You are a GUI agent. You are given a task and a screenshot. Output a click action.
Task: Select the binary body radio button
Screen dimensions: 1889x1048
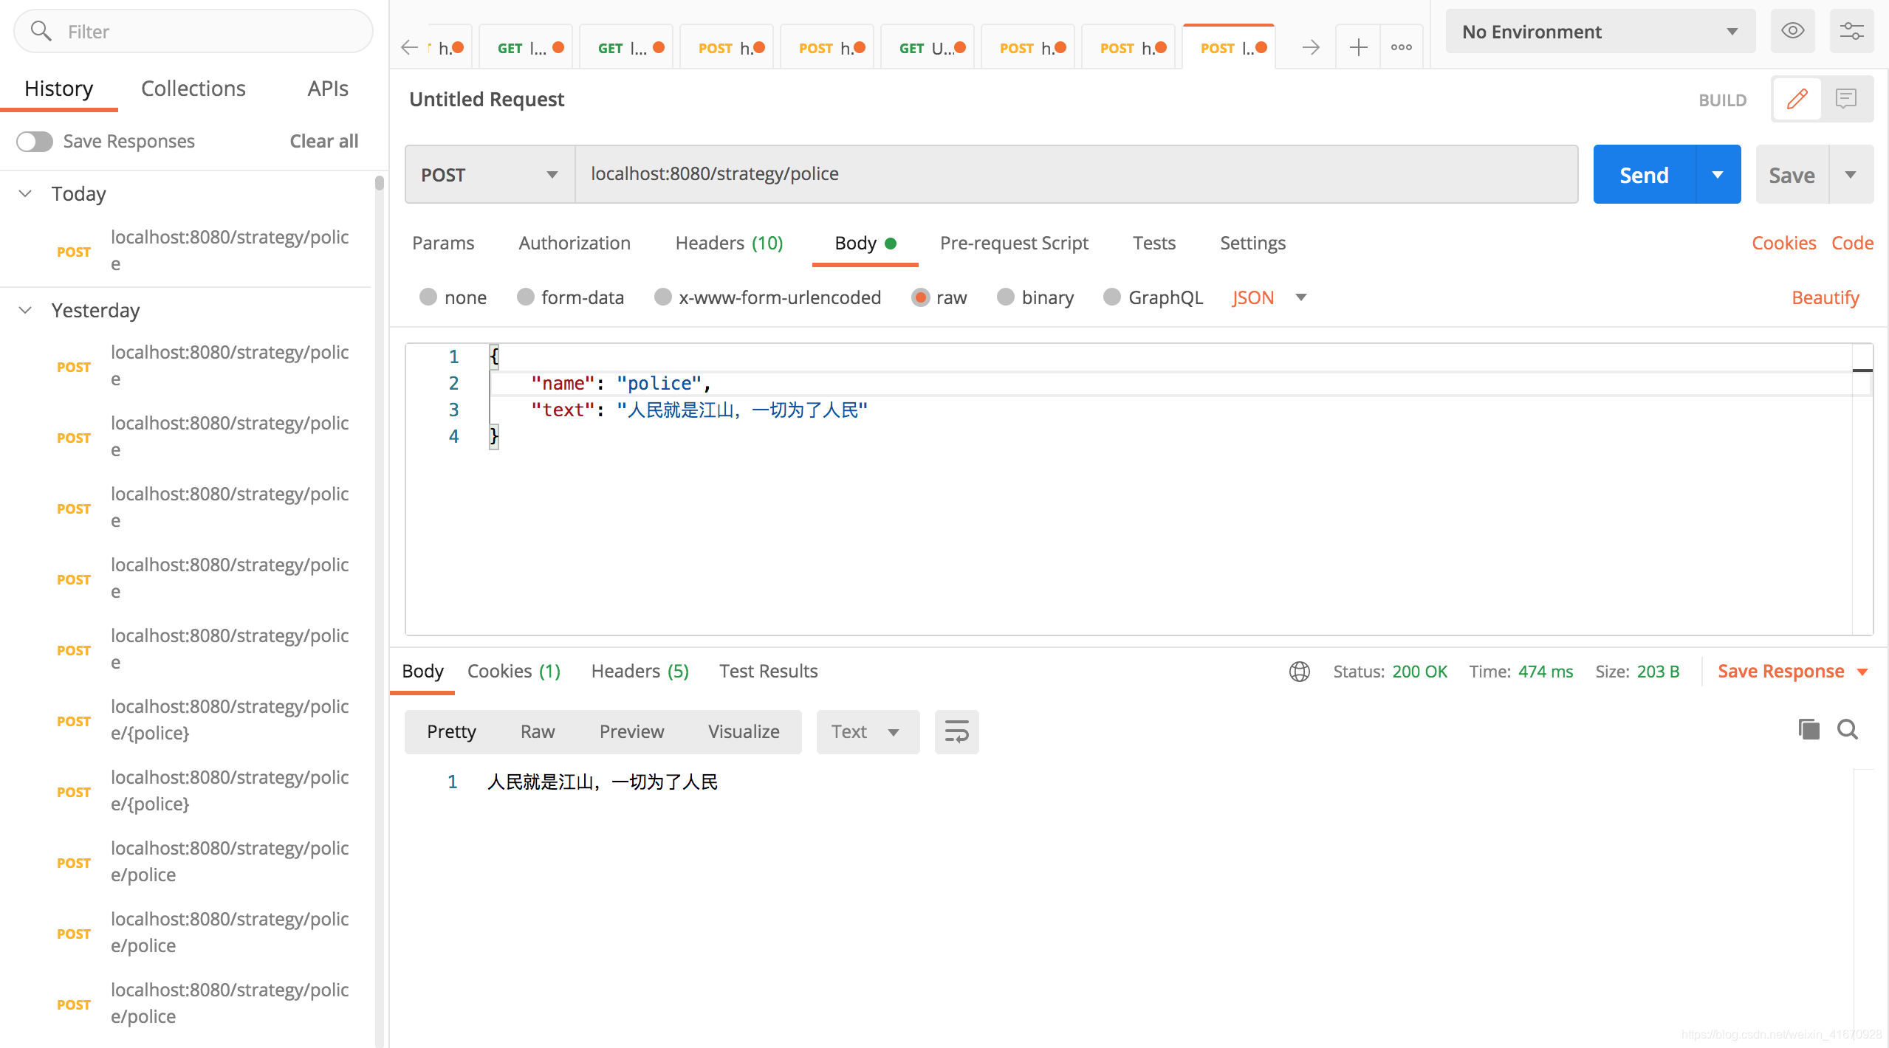(1005, 297)
